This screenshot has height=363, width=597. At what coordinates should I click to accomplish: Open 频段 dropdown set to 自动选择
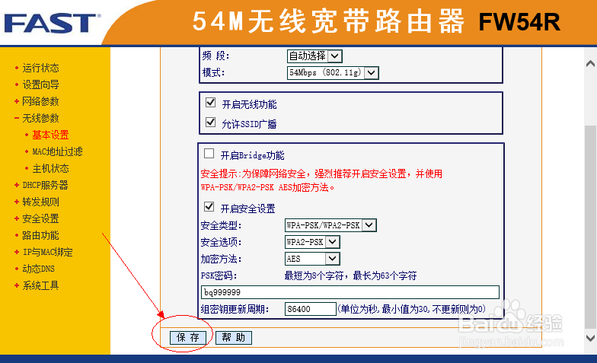point(314,56)
